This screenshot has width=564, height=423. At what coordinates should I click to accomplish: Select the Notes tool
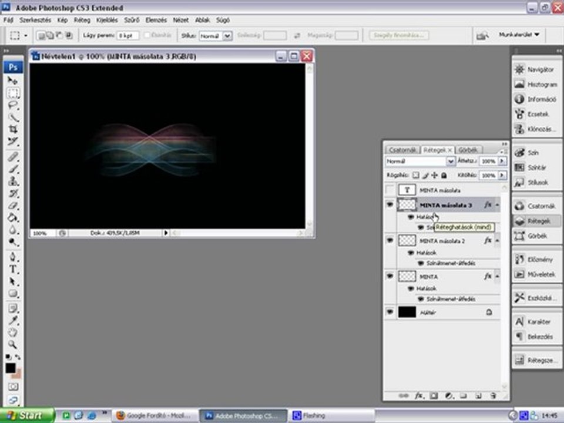pyautogui.click(x=13, y=308)
